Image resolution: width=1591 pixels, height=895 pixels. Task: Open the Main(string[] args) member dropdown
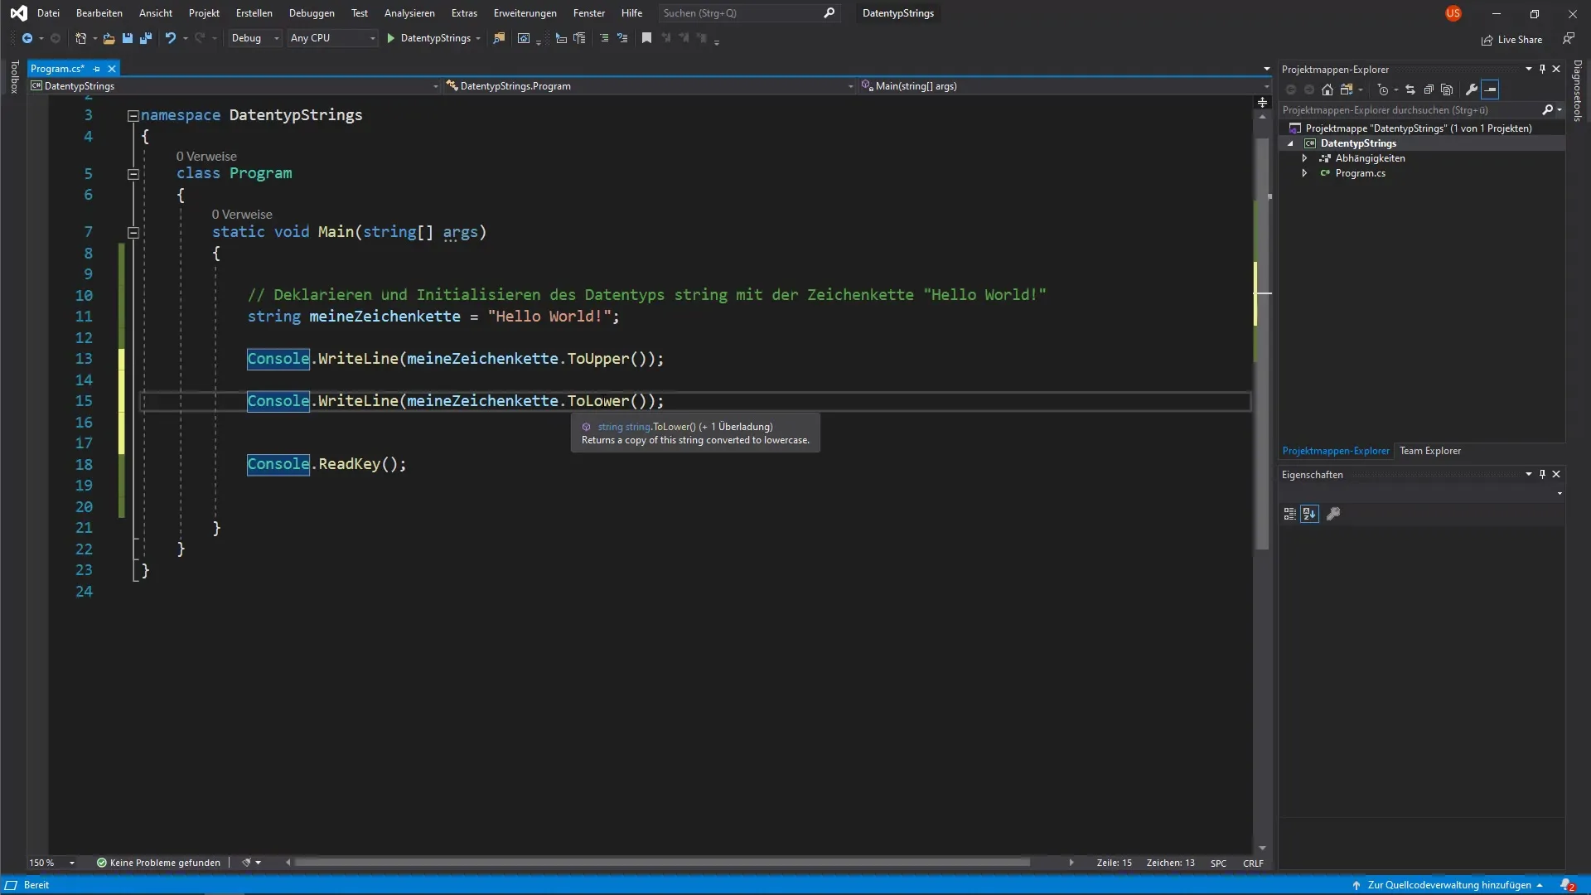click(1064, 86)
